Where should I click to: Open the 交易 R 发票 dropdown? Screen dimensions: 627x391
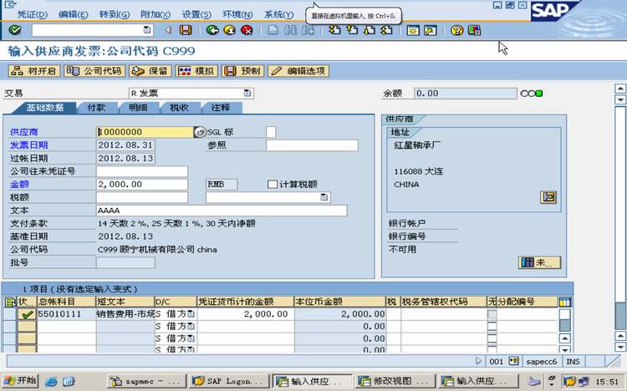click(x=247, y=93)
